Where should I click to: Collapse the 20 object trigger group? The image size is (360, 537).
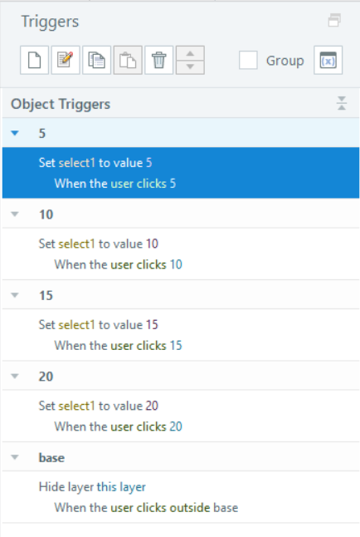[15, 377]
